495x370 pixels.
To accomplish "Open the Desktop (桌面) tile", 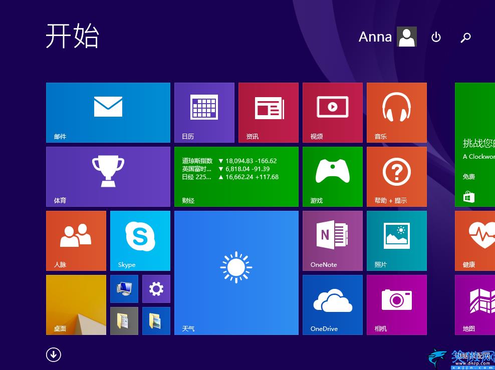I will click(76, 305).
